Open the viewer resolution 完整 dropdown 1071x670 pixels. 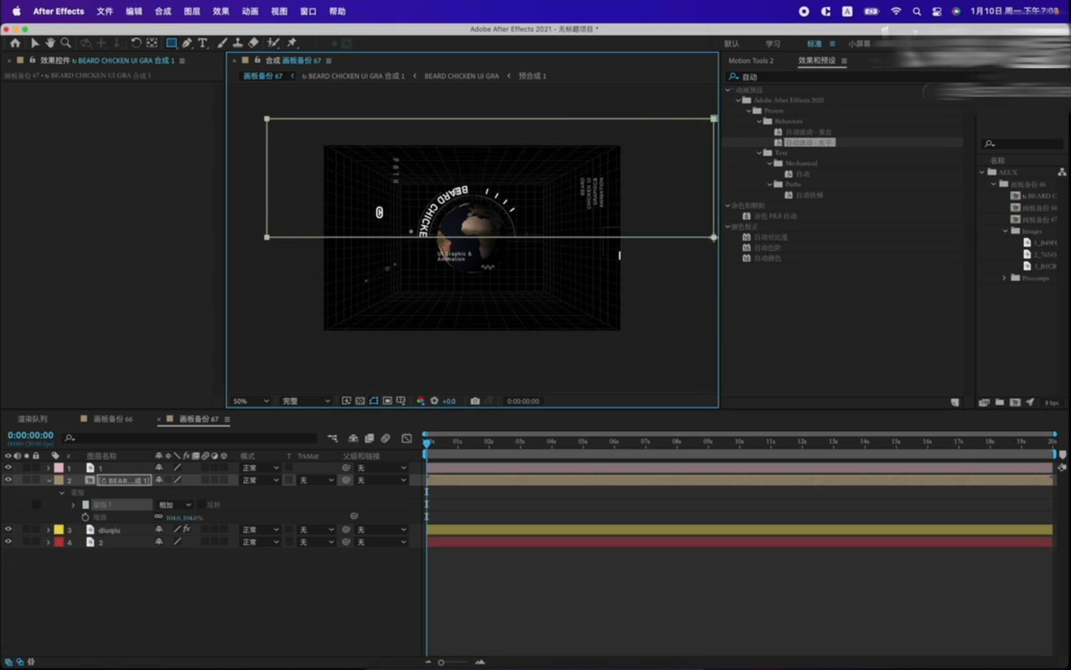point(306,401)
